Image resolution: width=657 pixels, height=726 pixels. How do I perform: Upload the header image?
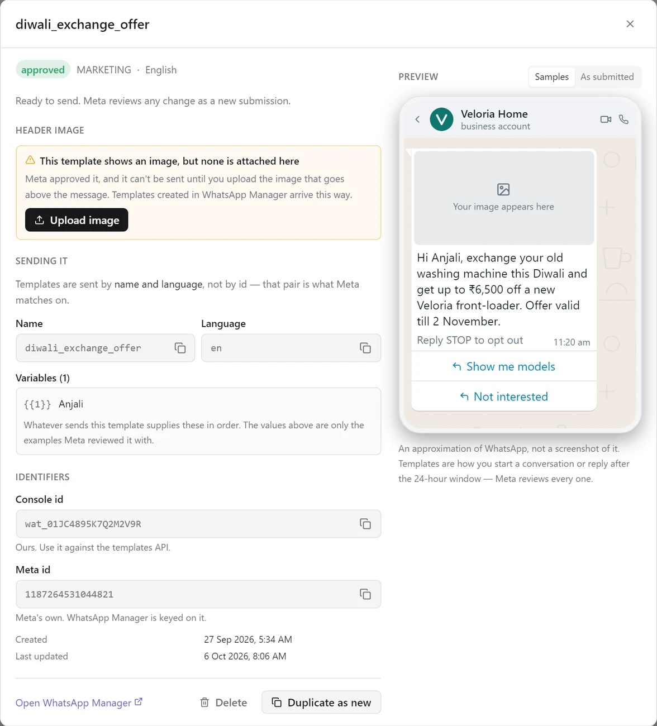tap(77, 220)
